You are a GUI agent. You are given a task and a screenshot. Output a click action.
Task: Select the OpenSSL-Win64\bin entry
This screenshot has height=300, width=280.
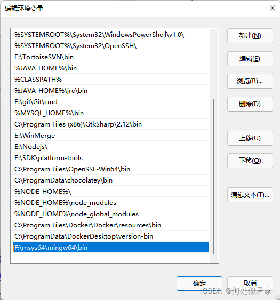click(110, 169)
